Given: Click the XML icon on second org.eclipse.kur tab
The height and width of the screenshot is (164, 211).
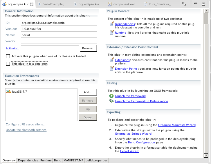Looking at the screenshot, I should pos(75,4).
